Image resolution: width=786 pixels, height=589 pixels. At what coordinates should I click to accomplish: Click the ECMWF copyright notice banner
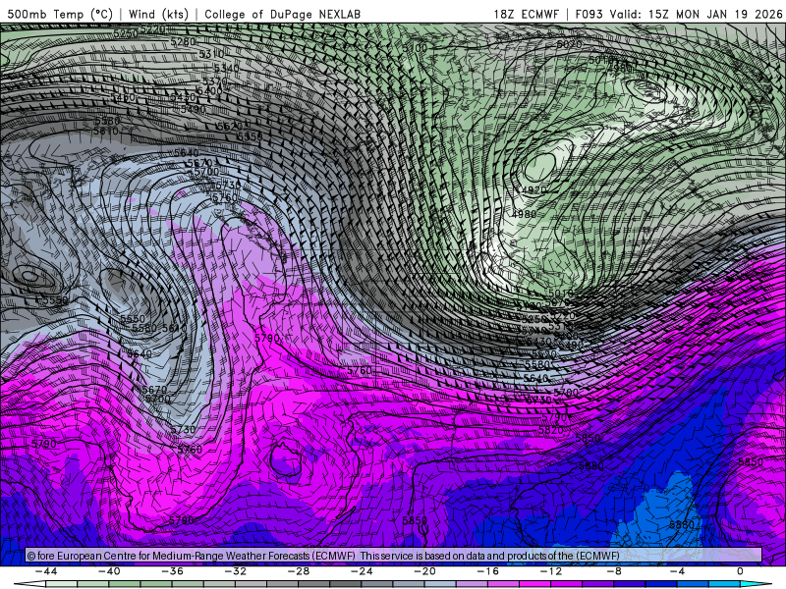click(x=394, y=556)
